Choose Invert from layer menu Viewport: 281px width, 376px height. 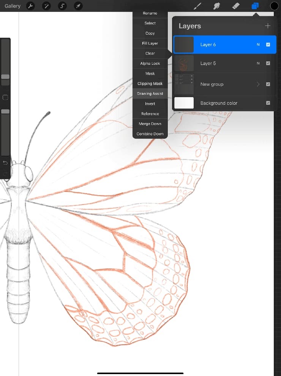(150, 104)
